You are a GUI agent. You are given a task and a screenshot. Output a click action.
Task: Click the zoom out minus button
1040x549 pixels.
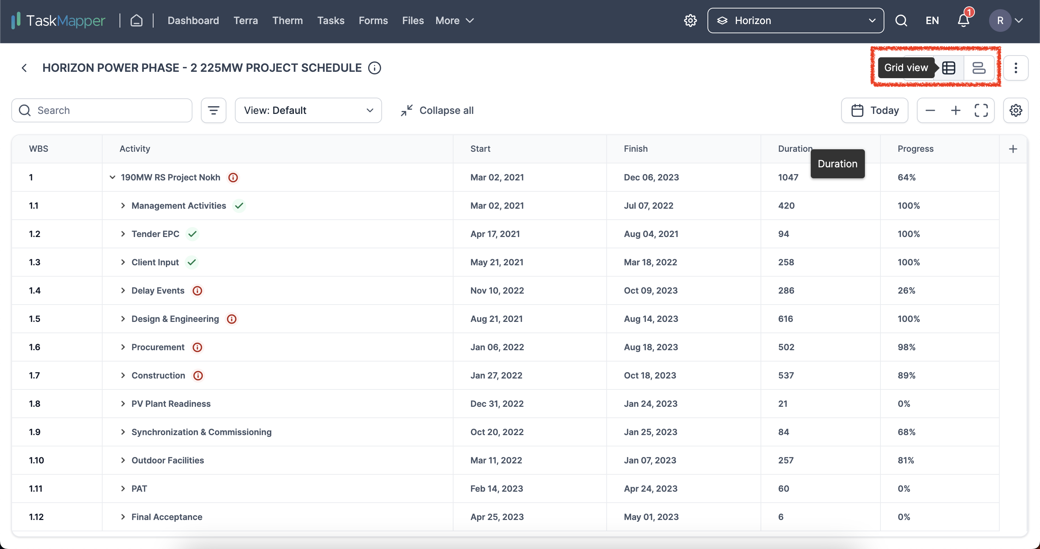click(x=930, y=109)
